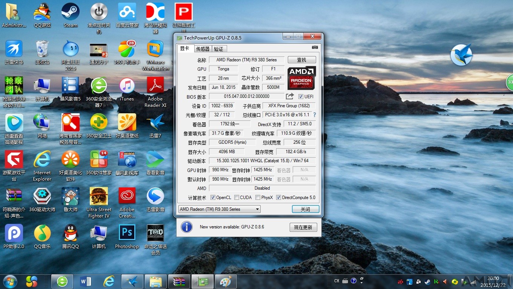Click the GPU-Z screenshot camera icon

315,47
